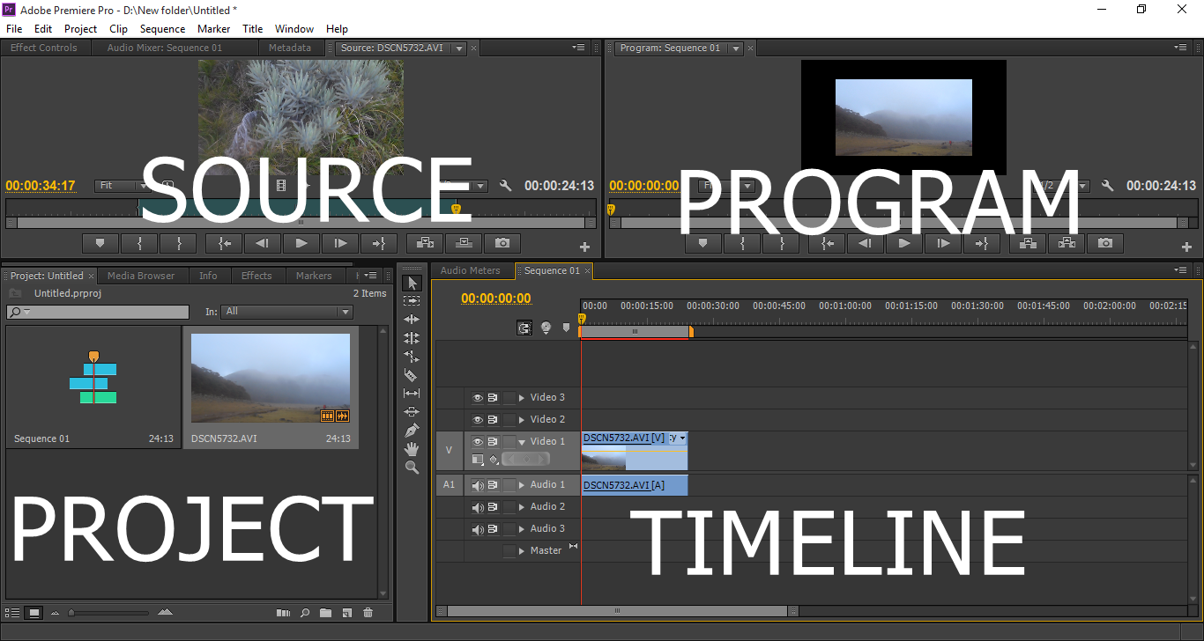Open the Sequence menu in the menu bar

tap(163, 28)
